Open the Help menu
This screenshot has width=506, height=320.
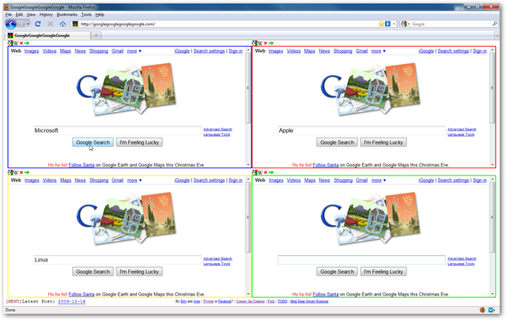(x=100, y=14)
